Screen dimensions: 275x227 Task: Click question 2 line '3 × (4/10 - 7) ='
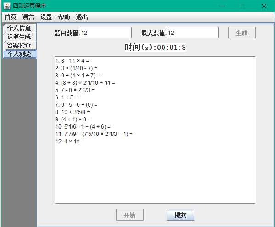(x=76, y=68)
